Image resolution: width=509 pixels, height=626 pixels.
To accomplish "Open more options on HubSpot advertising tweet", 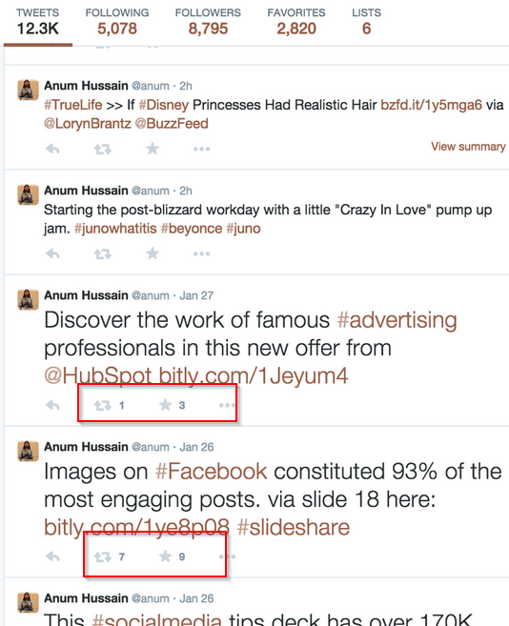I will pos(227,405).
